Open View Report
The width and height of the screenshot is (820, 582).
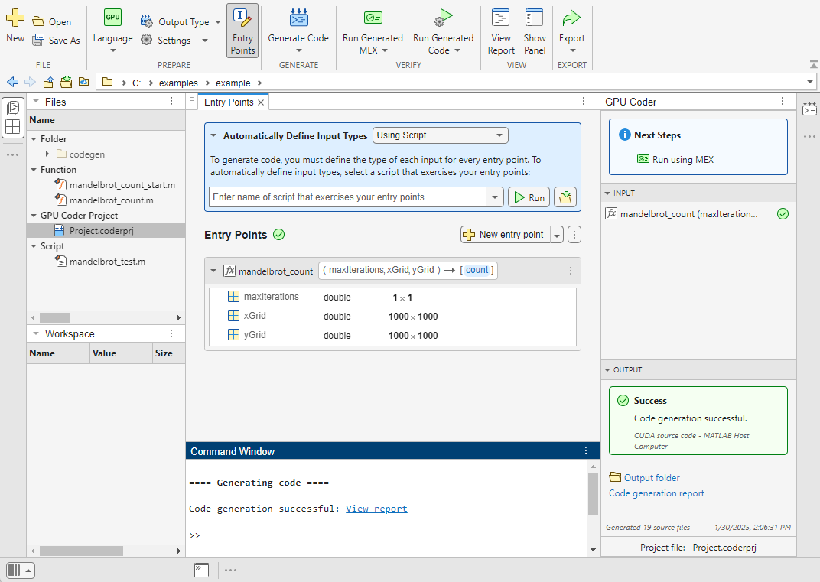pyautogui.click(x=501, y=31)
